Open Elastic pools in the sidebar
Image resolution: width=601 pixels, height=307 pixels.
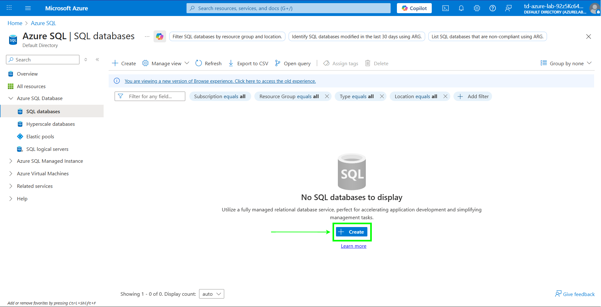coord(40,136)
